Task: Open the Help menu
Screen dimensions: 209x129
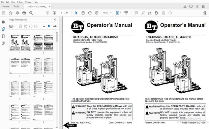Action: tap(36, 2)
